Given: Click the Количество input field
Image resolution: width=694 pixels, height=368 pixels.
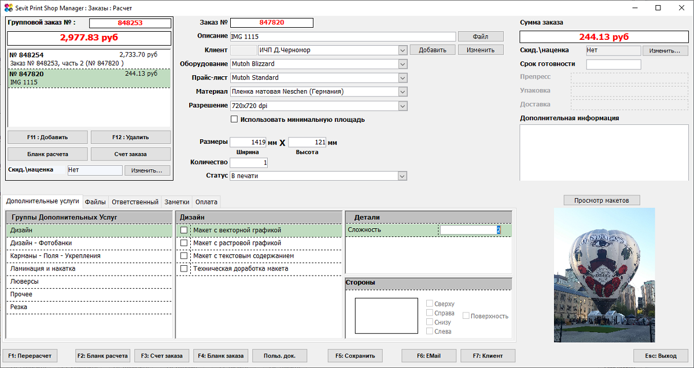Looking at the screenshot, I should 249,163.
